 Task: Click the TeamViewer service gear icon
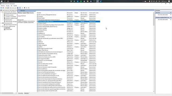tap(38, 43)
